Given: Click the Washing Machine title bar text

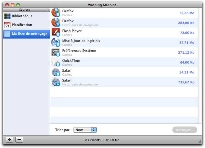Looking at the screenshot, I should tap(102, 5).
